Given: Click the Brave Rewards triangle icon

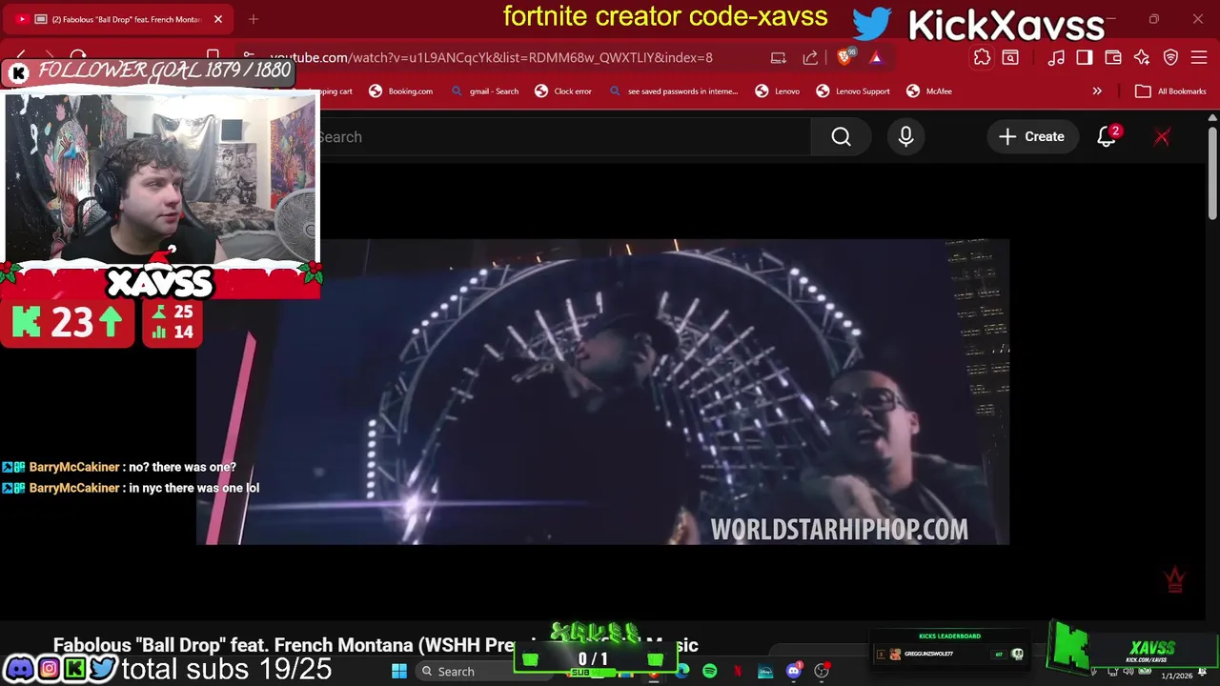Looking at the screenshot, I should coord(876,57).
